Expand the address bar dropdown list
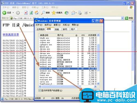Screen dimensions: 137x103 pos(122,18)
